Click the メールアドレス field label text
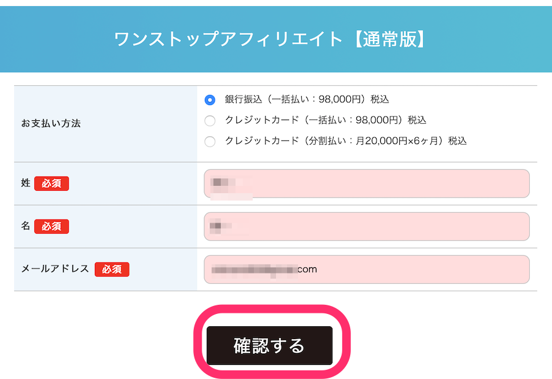The image size is (552, 379). tap(48, 269)
